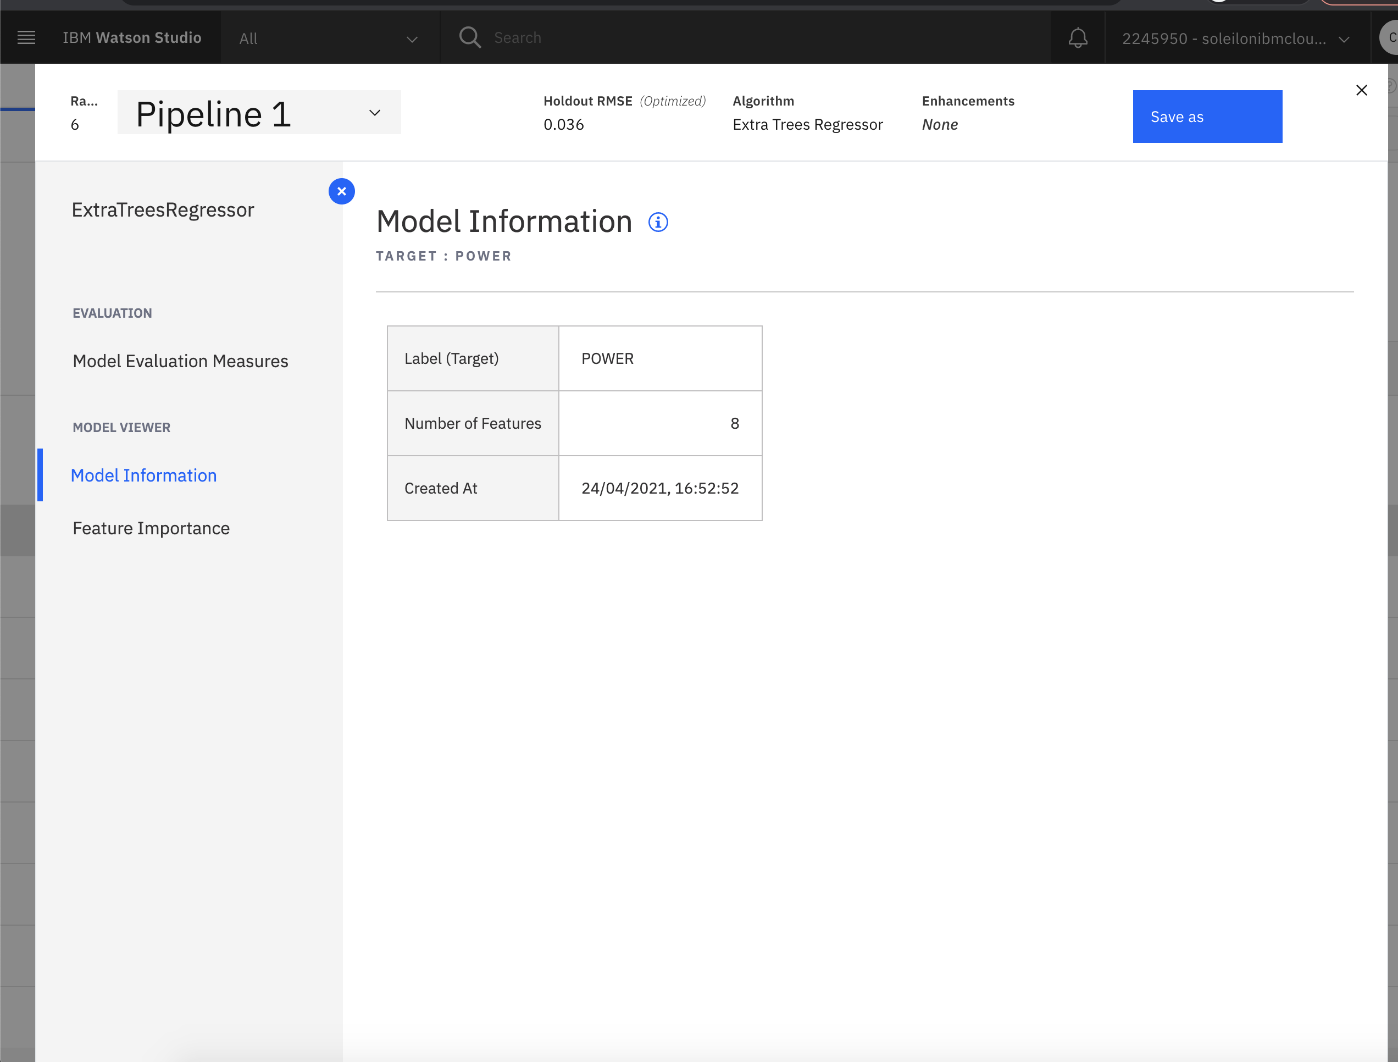Screen dimensions: 1398x1062
Task: Click the Save as button
Action: (x=1207, y=116)
